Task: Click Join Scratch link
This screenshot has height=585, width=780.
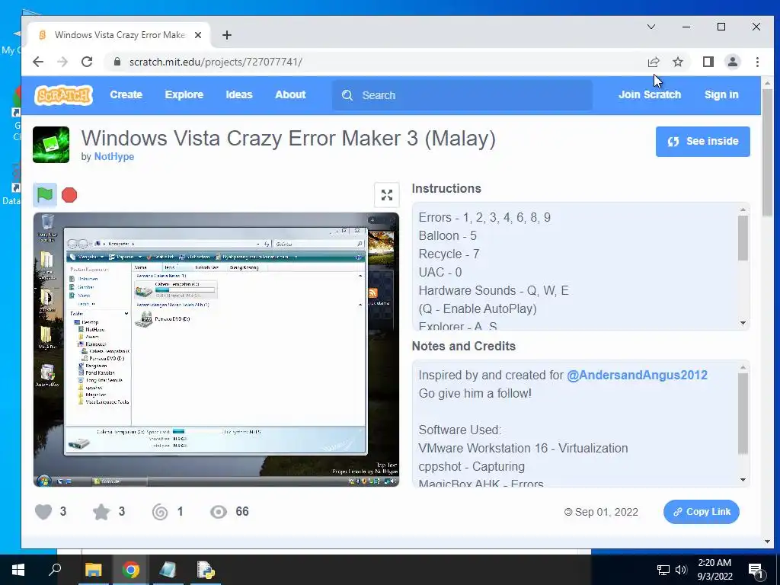Action: click(650, 94)
